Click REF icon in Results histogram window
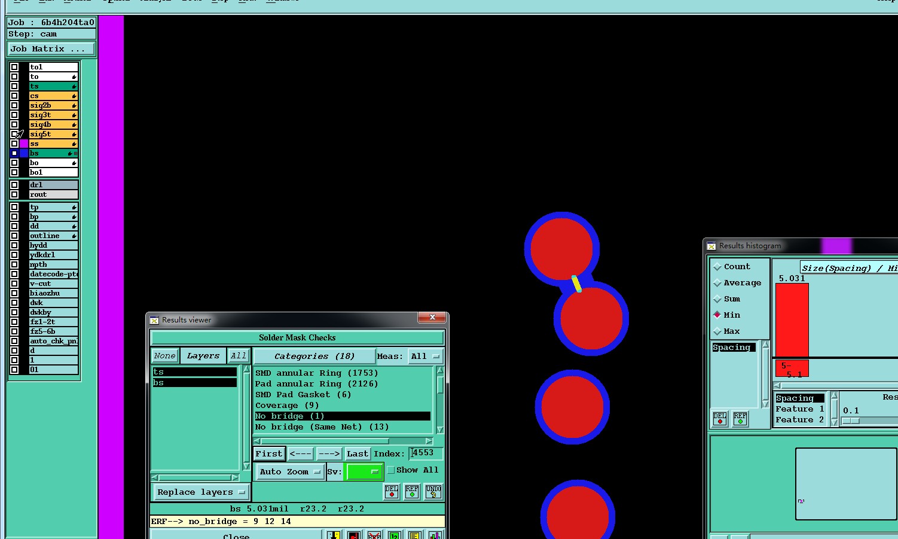Viewport: 898px width, 539px height. [x=740, y=418]
